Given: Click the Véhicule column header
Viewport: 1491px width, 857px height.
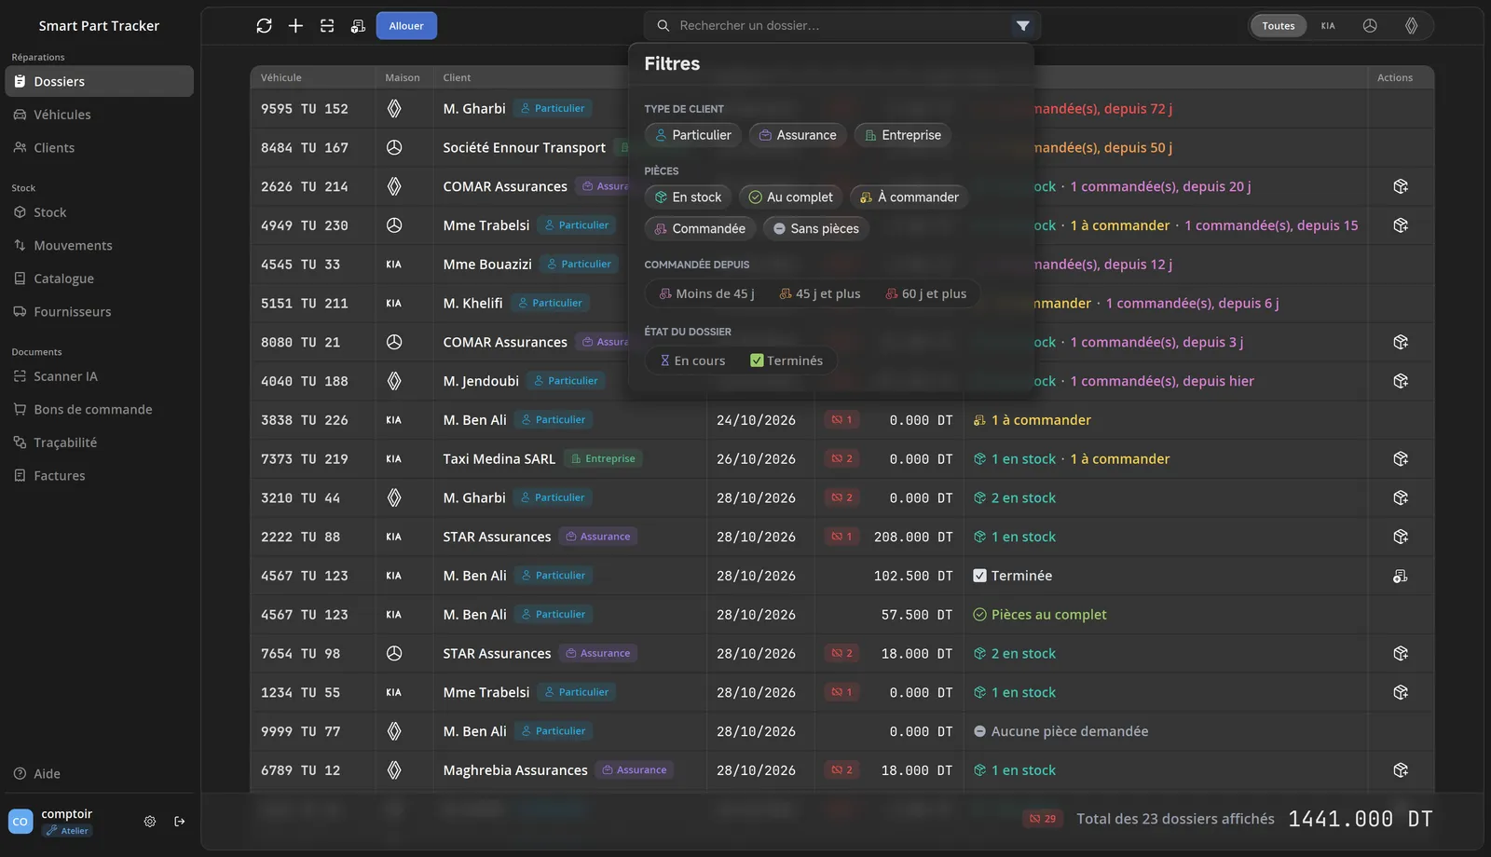Looking at the screenshot, I should tap(281, 78).
